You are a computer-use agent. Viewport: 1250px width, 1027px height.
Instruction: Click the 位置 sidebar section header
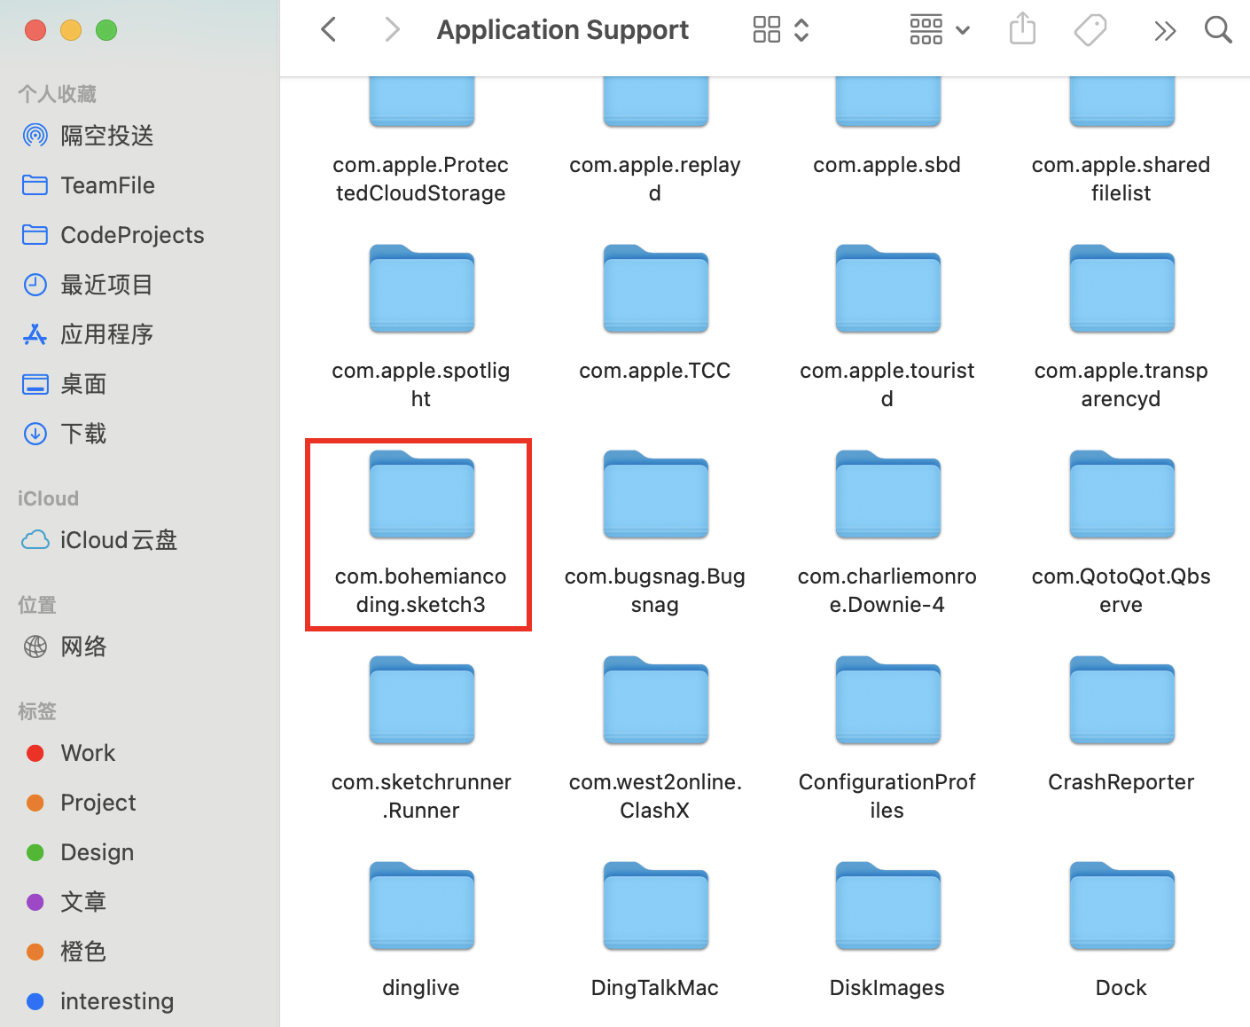(37, 605)
